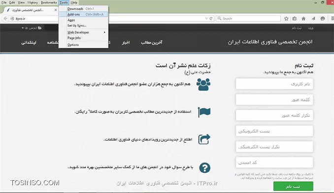Click the flag feature icon
Viewport: 334px width, 193px height.
[204, 112]
